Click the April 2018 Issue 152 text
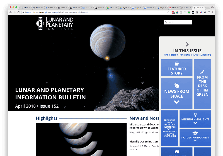 click(37, 106)
